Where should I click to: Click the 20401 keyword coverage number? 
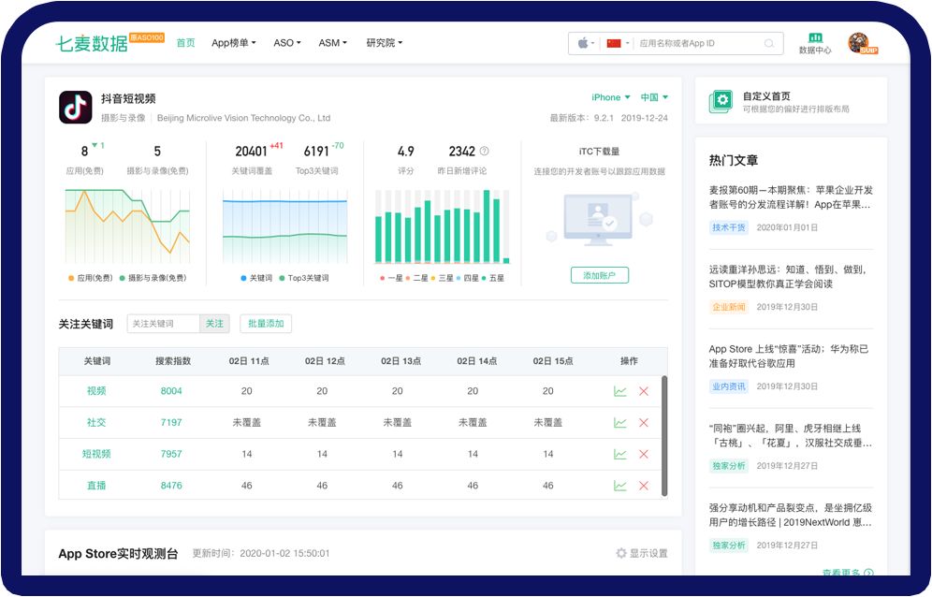pos(252,152)
